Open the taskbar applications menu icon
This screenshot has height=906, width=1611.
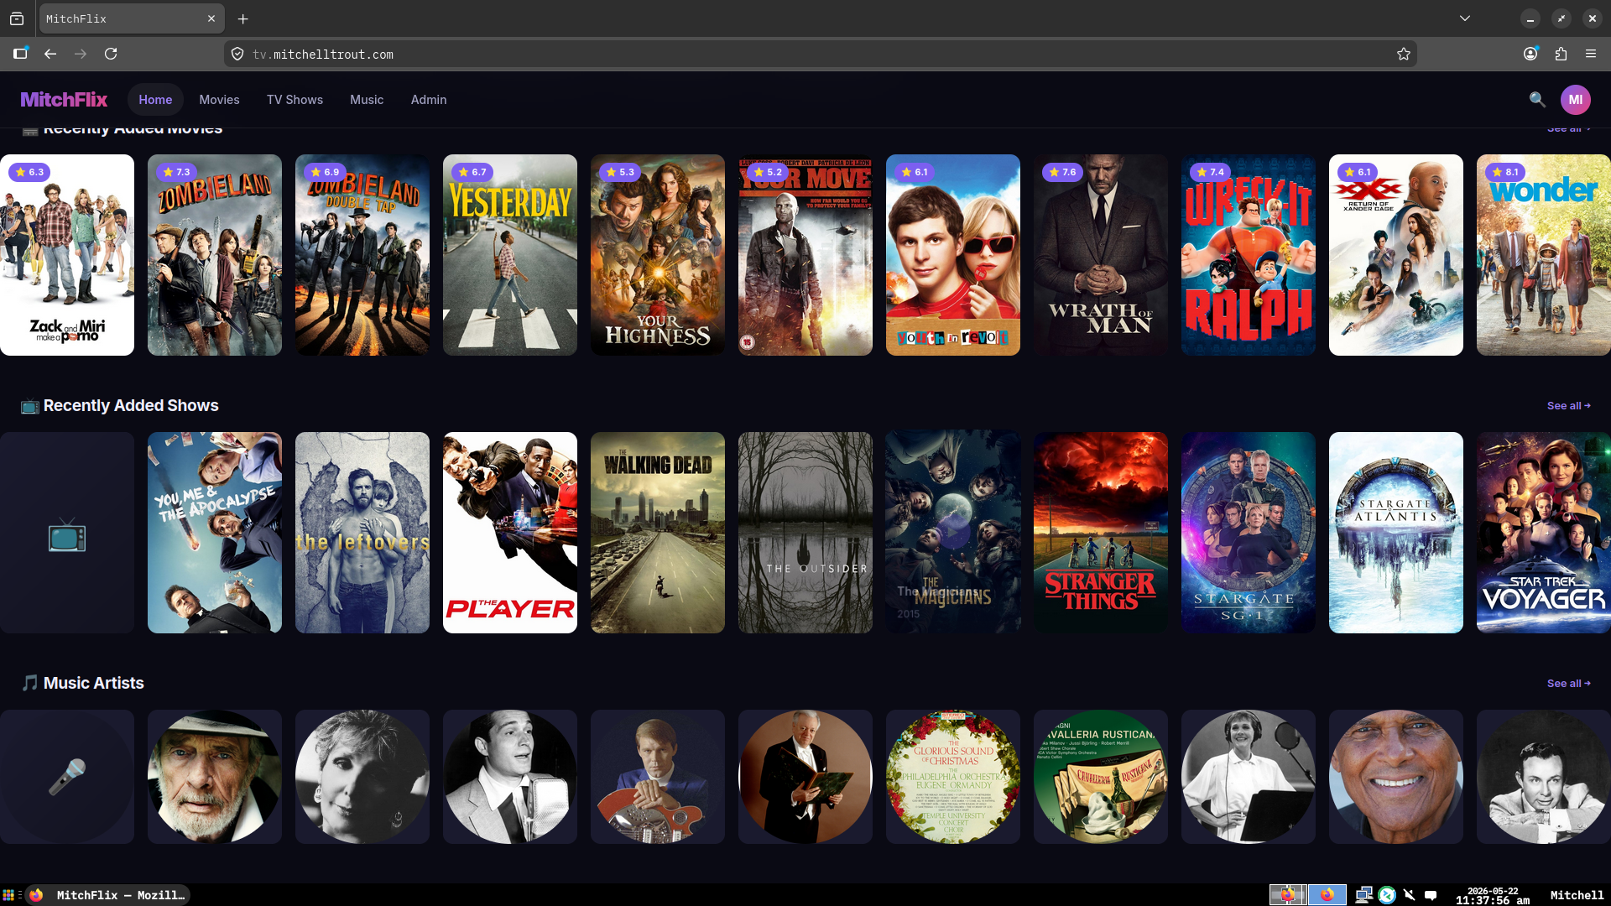pos(8,895)
